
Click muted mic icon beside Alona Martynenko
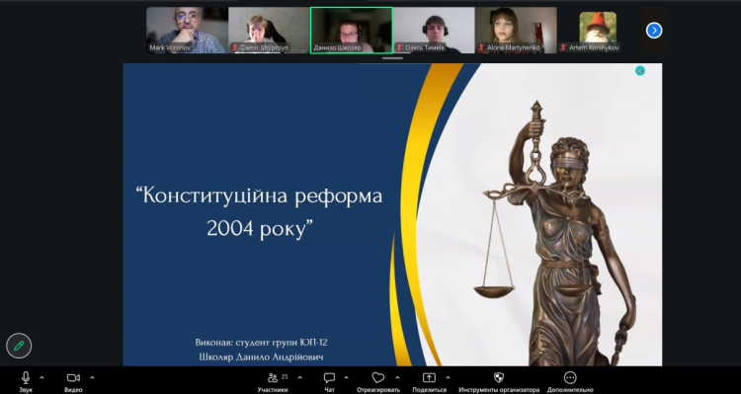pyautogui.click(x=481, y=47)
